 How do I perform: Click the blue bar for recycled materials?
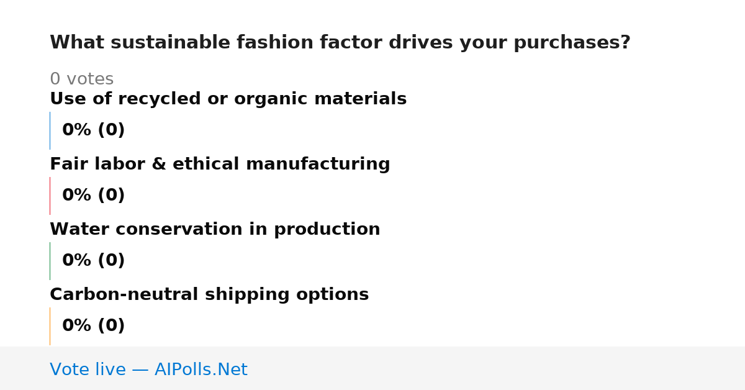50,130
